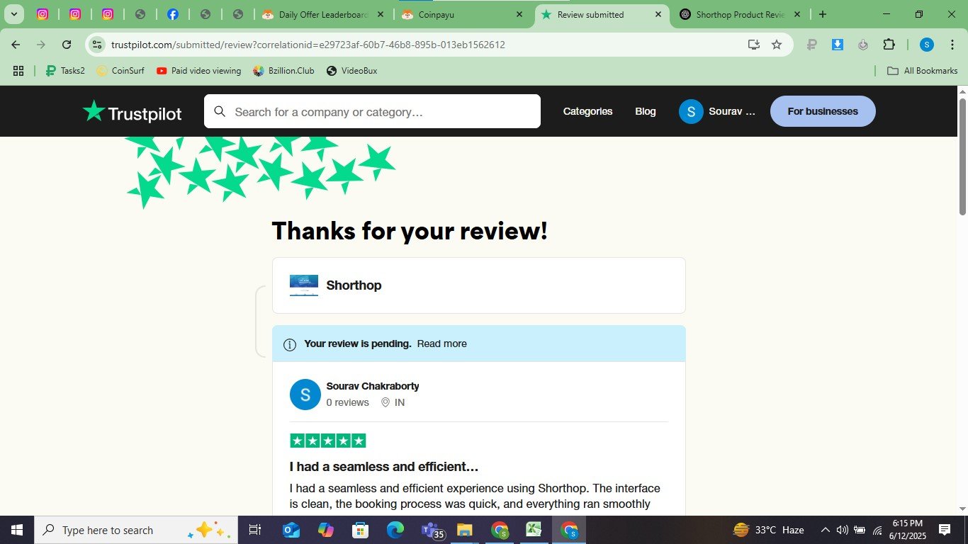This screenshot has height=544, width=968.
Task: Reload the Trustpilot page
Action: point(67,45)
